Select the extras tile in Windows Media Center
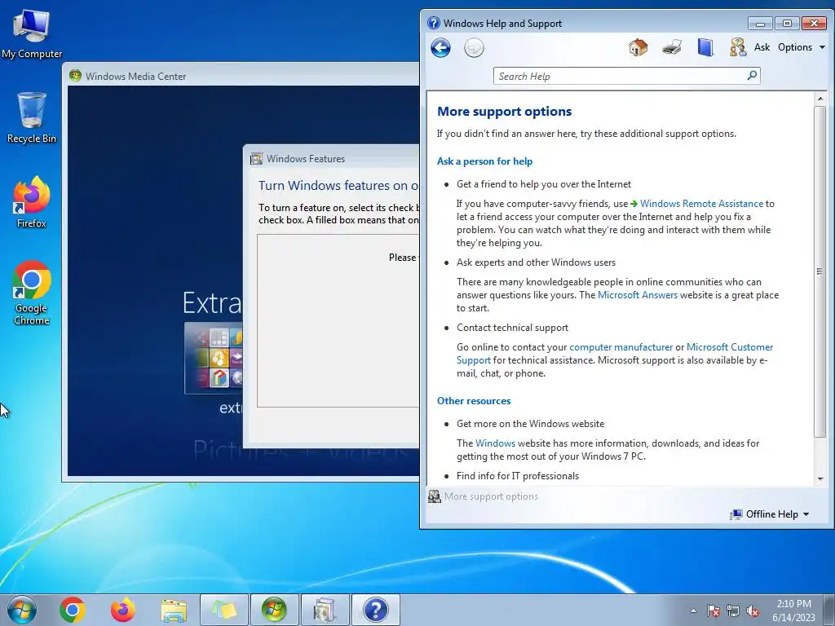 tap(214, 358)
